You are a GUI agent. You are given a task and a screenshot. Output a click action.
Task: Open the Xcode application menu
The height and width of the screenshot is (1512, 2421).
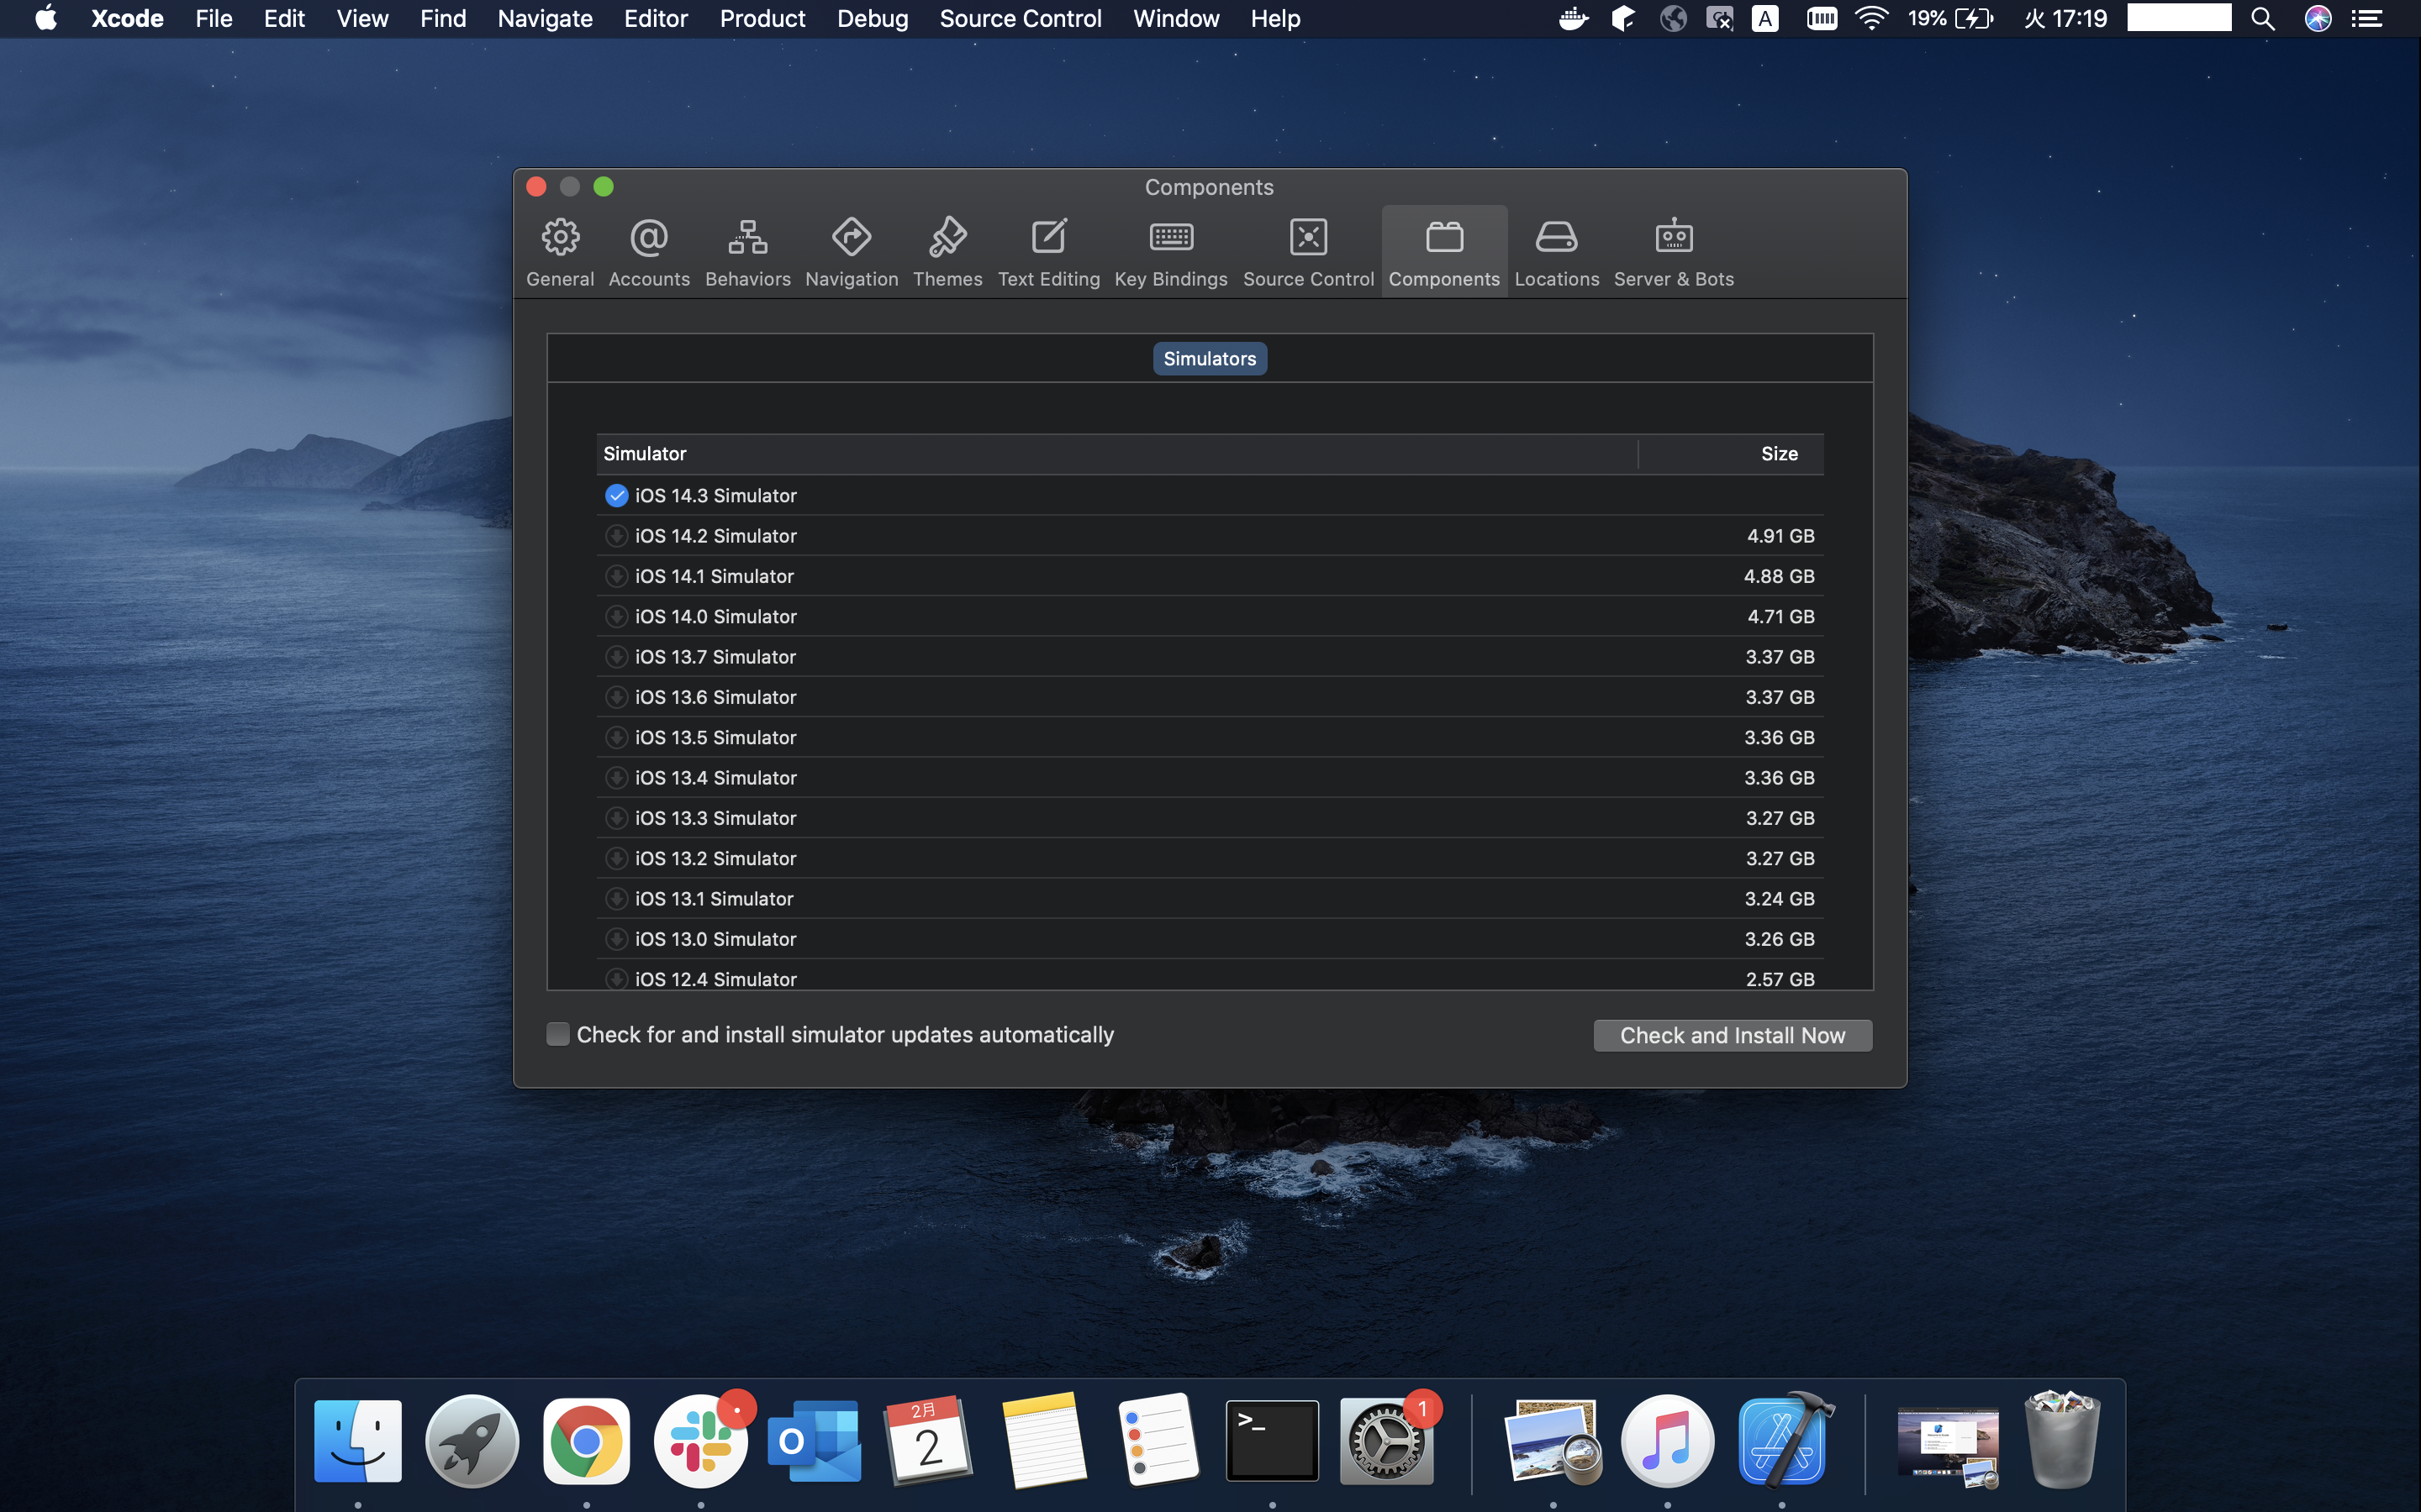pos(127,18)
